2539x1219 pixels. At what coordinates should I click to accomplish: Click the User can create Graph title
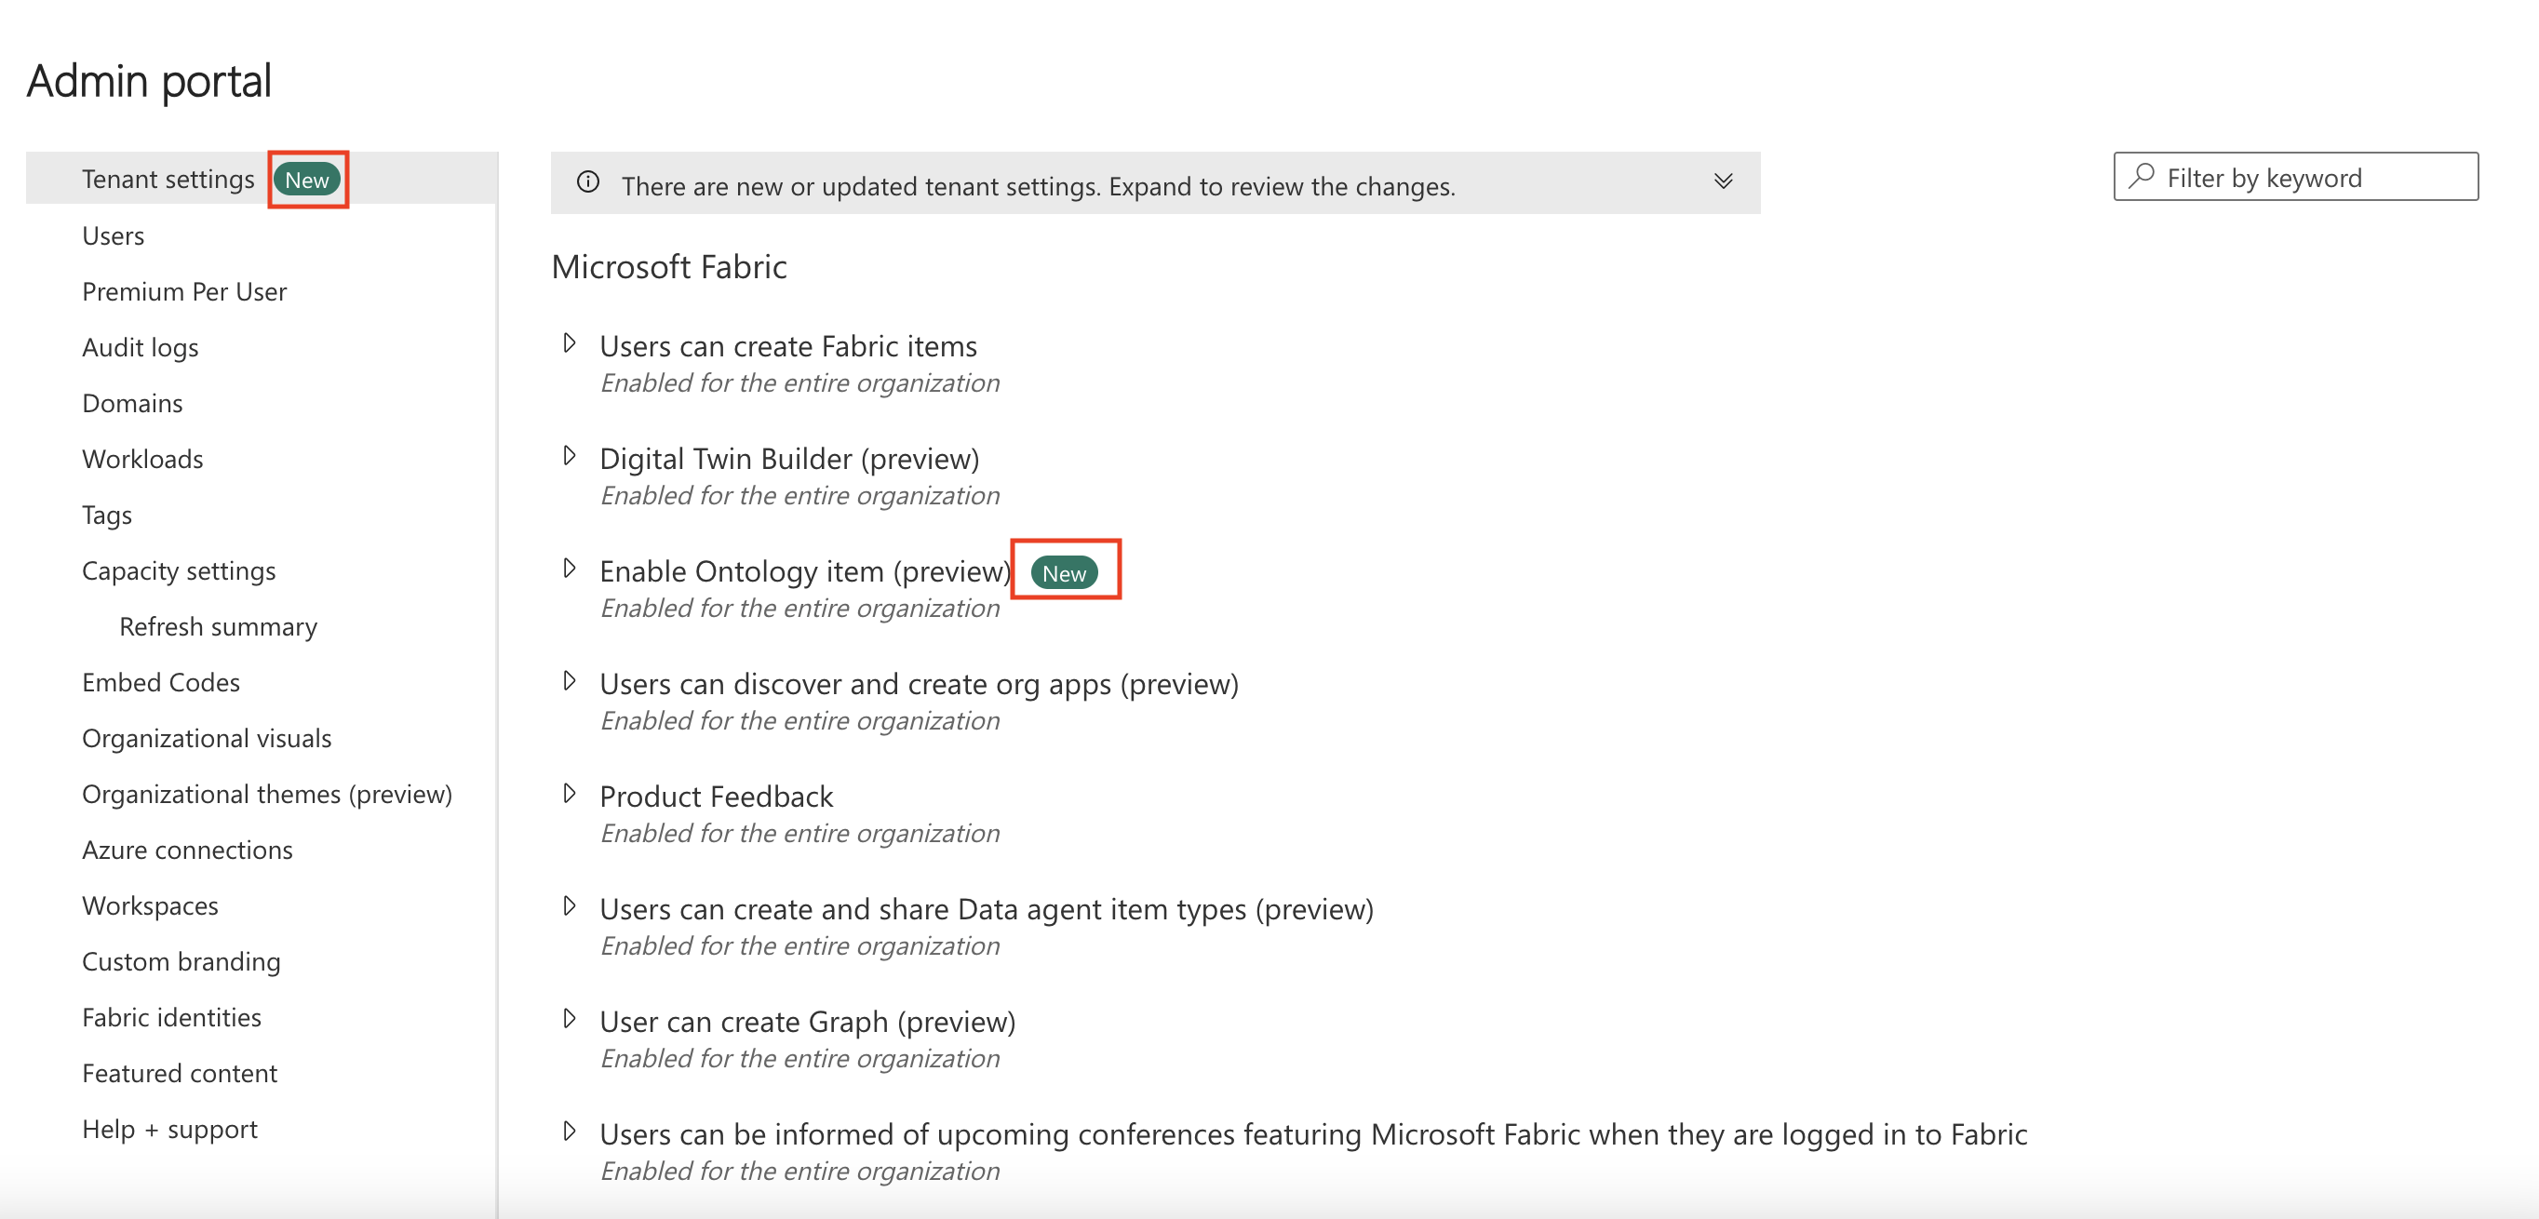(807, 1022)
